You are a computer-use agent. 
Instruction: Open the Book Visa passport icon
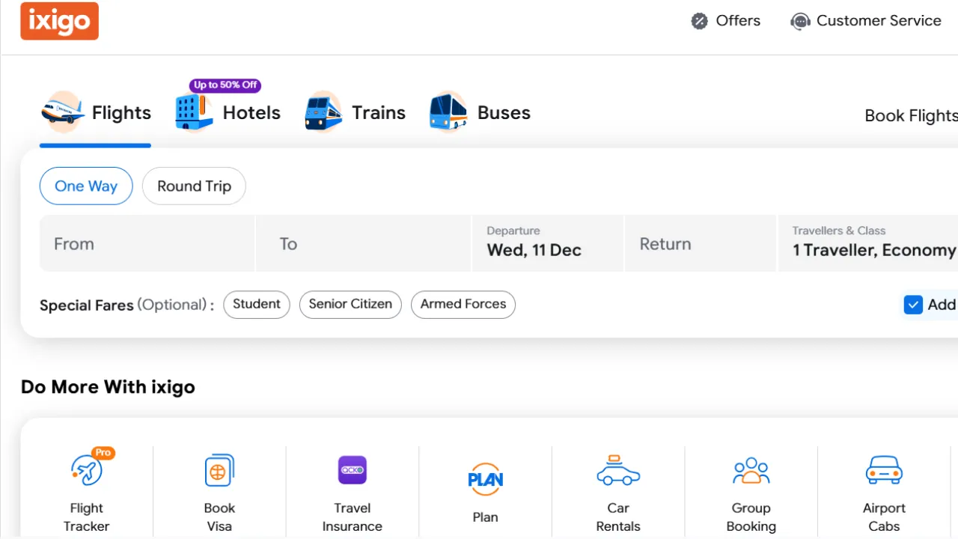coord(219,470)
